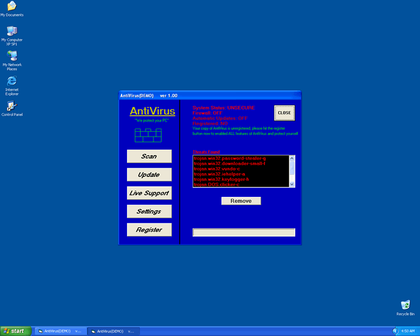Click the system tray icon beside the clock
The width and height of the screenshot is (420, 336).
tap(395, 331)
